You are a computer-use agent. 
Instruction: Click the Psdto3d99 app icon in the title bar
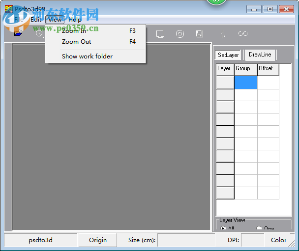(9, 9)
